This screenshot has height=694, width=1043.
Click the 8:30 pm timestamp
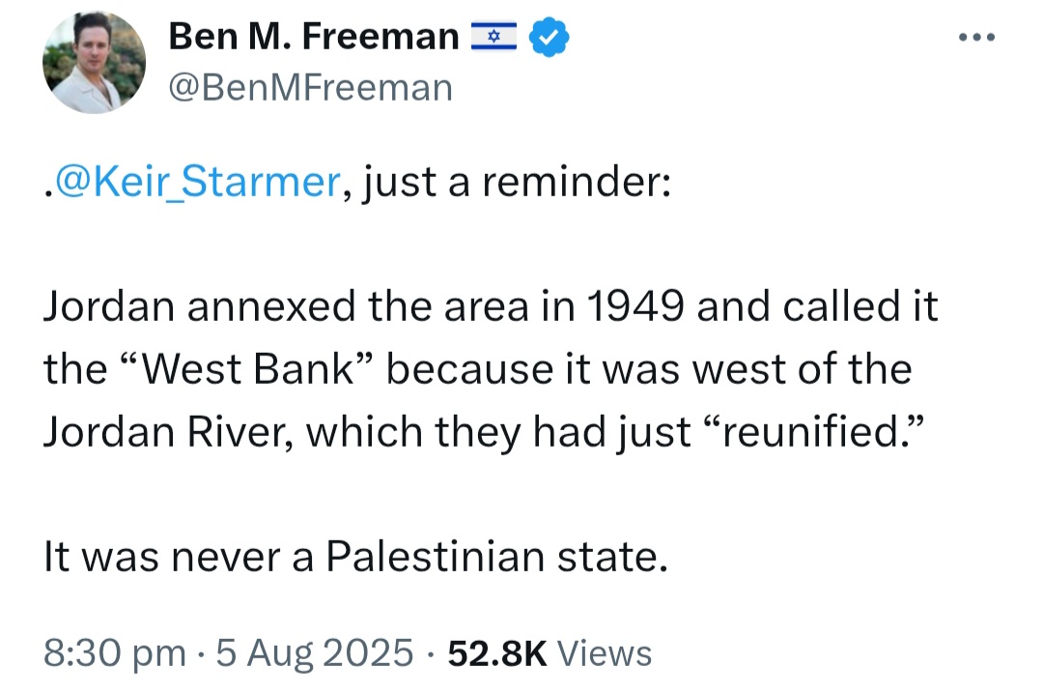(x=115, y=652)
